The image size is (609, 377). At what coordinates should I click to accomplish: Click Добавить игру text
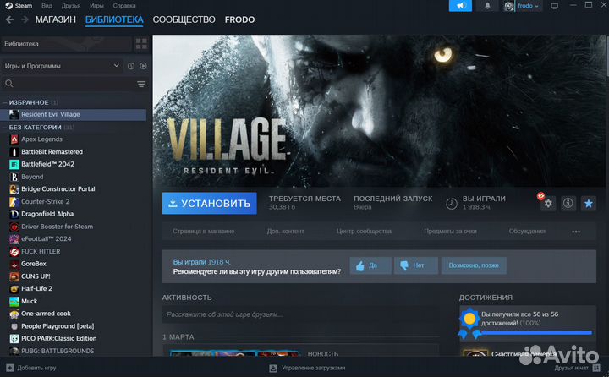point(36,368)
